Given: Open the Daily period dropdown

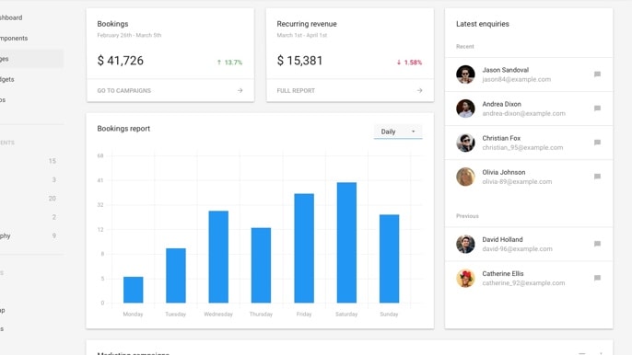Looking at the screenshot, I should click(398, 132).
